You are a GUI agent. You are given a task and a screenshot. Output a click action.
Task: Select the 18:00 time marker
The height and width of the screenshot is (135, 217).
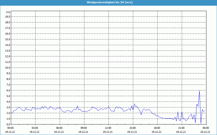tap(157, 128)
